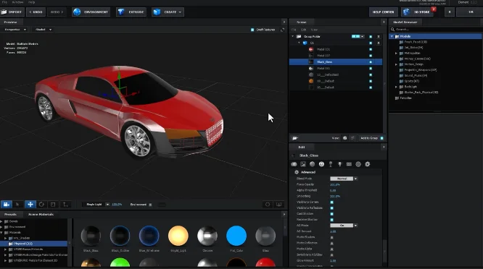This screenshot has height=269, width=483.
Task: Collapse the Group Folder in scene panel
Action: click(x=293, y=37)
